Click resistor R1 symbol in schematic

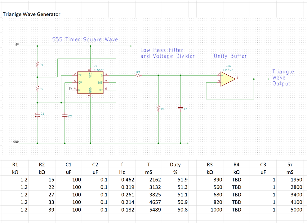[37, 64]
